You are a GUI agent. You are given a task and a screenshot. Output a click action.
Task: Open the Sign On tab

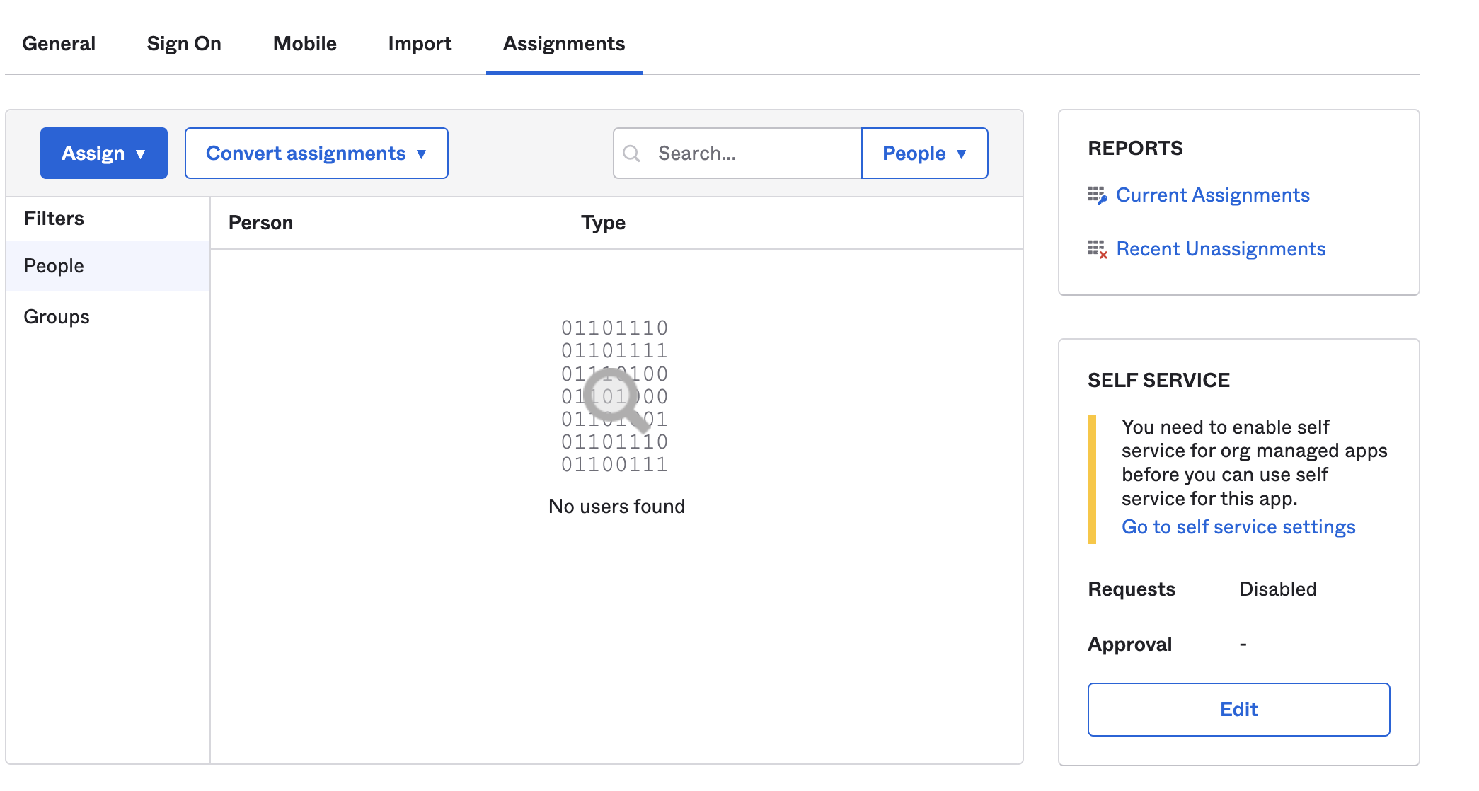pos(184,44)
